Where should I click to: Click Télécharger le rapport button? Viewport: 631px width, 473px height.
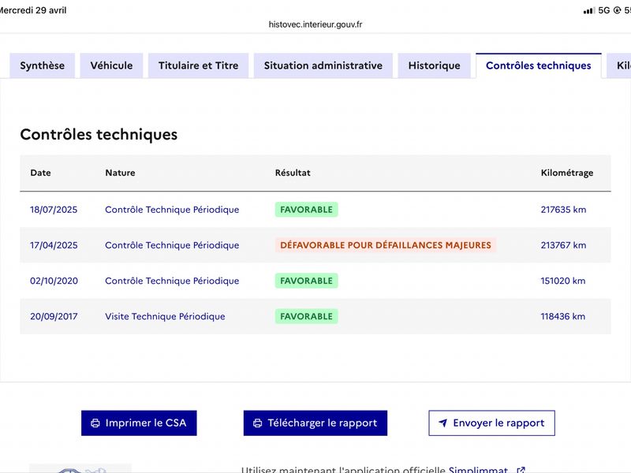(315, 423)
